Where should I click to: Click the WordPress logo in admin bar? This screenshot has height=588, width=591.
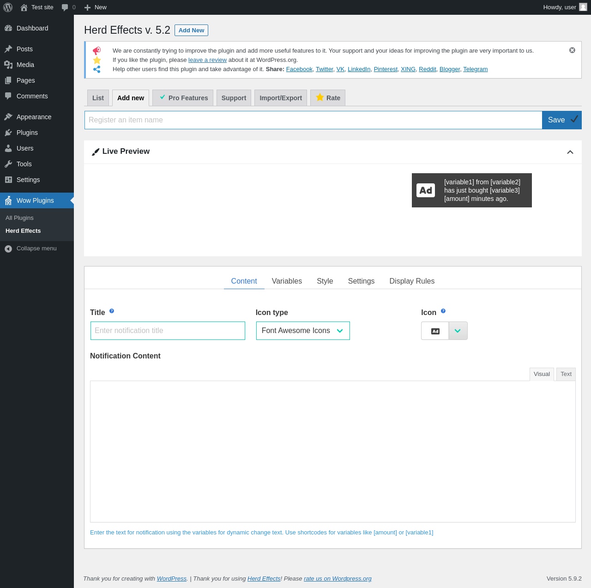pyautogui.click(x=8, y=7)
